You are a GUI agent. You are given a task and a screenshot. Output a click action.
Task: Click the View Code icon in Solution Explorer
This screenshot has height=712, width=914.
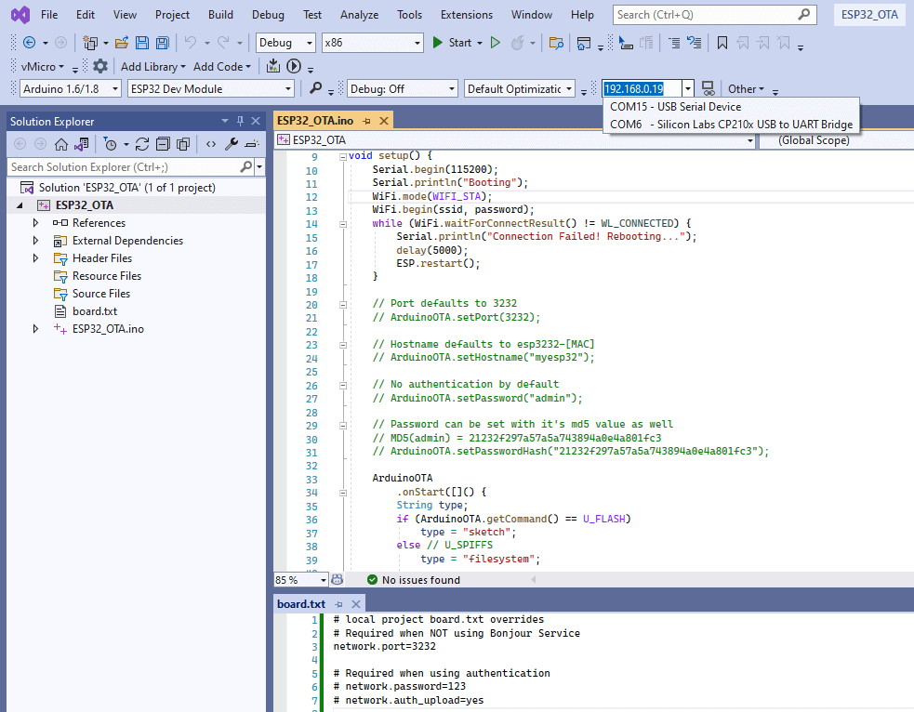(211, 144)
